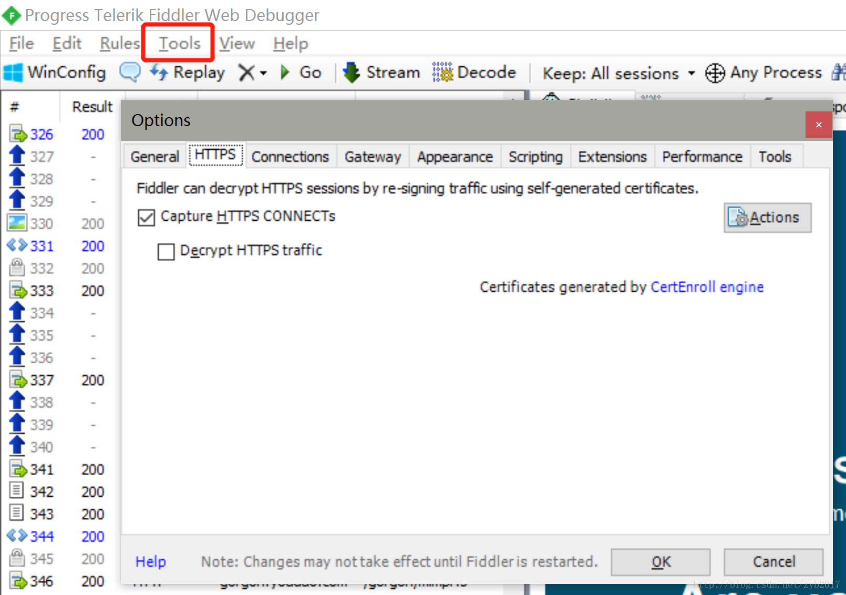The width and height of the screenshot is (846, 595).
Task: Open the Edit menu
Action: pyautogui.click(x=67, y=43)
